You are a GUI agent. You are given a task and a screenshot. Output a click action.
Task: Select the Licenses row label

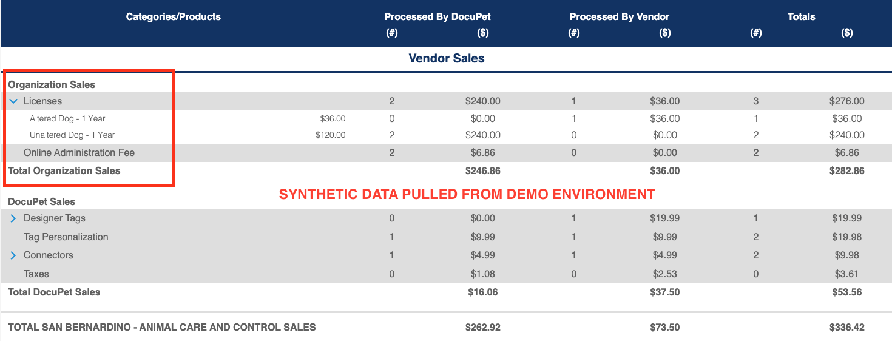(x=42, y=101)
